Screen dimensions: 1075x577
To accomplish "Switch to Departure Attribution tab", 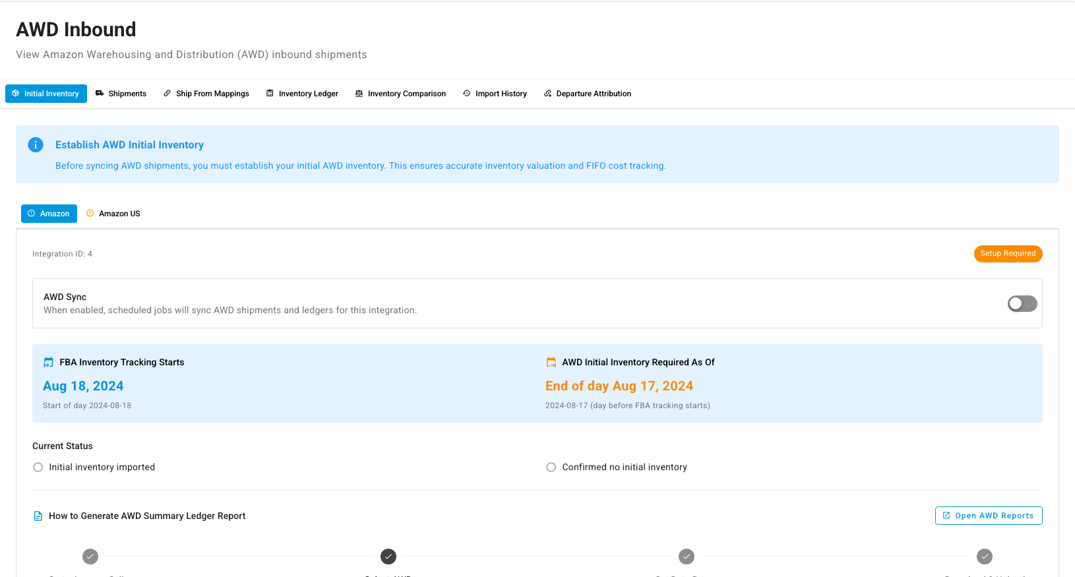I will click(x=587, y=94).
